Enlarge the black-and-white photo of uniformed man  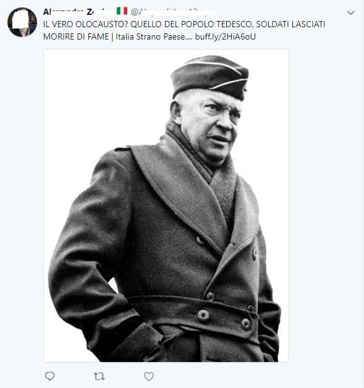(166, 205)
